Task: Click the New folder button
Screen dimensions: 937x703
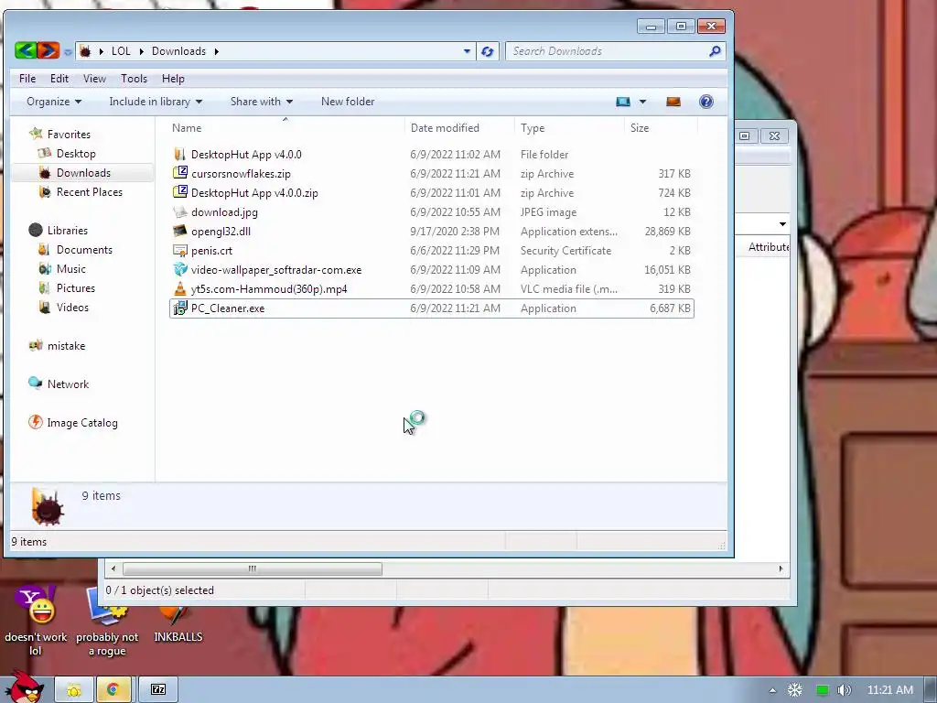Action: coord(348,102)
